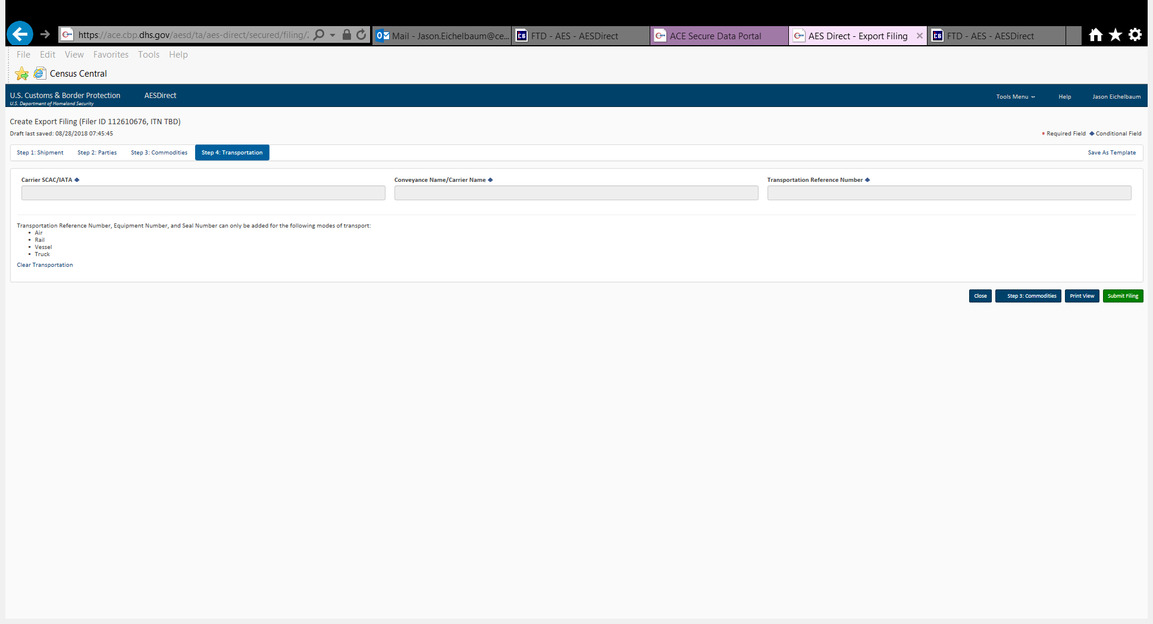Click the Carrier SCAC/IATA input field
The width and height of the screenshot is (1153, 624).
coord(203,193)
